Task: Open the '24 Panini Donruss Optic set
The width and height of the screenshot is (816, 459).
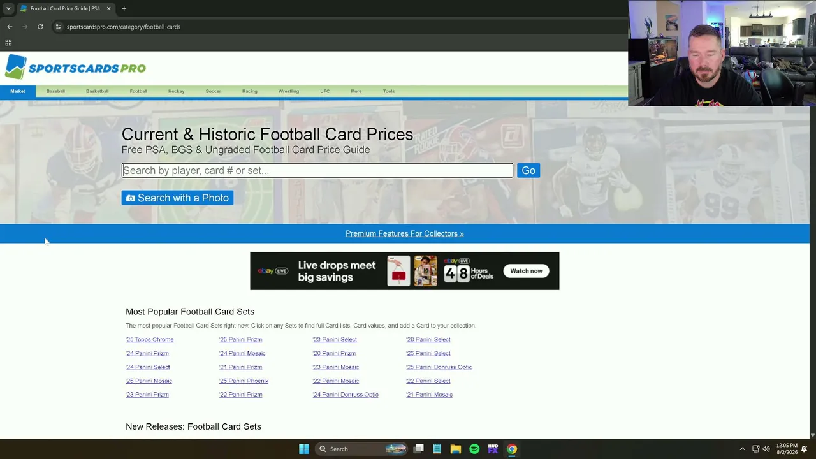Action: [x=346, y=395]
